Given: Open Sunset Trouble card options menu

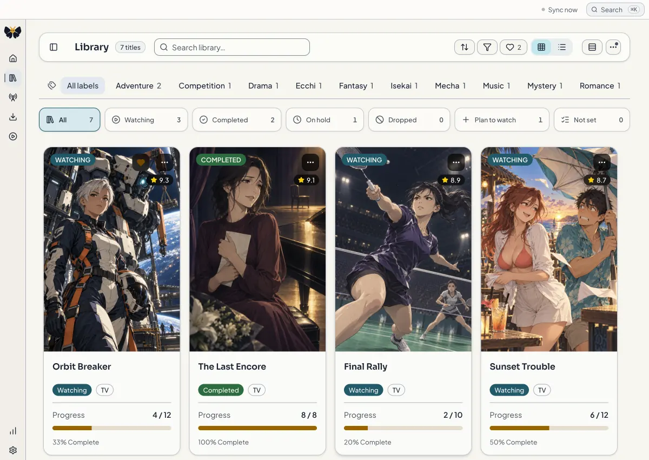Looking at the screenshot, I should [x=602, y=162].
